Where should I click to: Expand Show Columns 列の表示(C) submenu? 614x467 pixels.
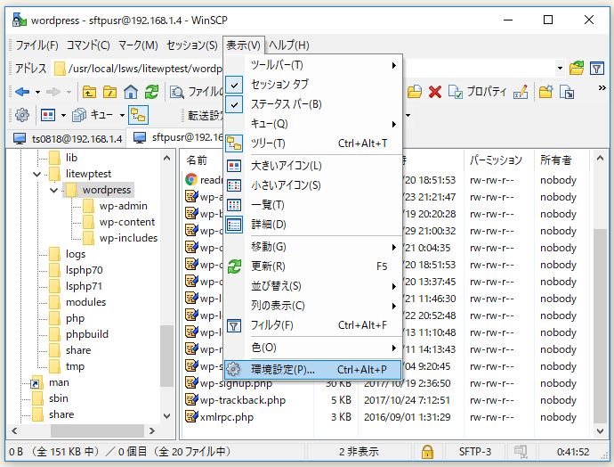313,306
